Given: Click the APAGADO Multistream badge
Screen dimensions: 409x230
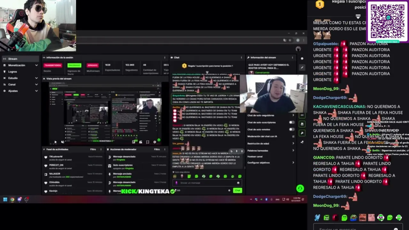Looking at the screenshot, I should 93,65.
